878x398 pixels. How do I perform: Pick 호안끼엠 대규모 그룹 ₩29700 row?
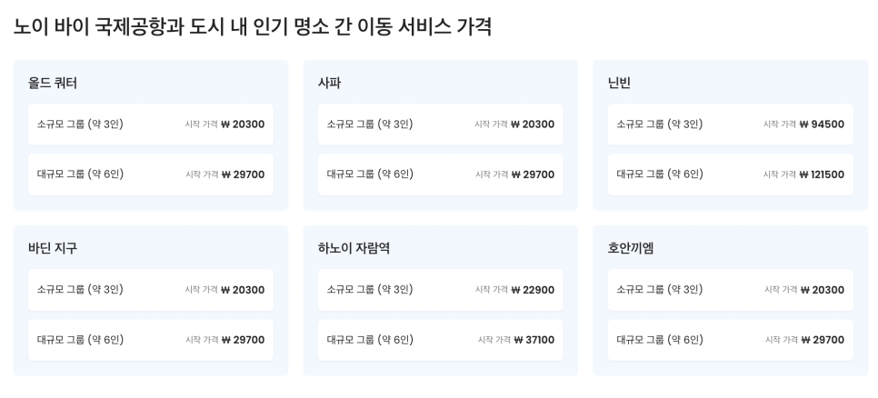730,340
